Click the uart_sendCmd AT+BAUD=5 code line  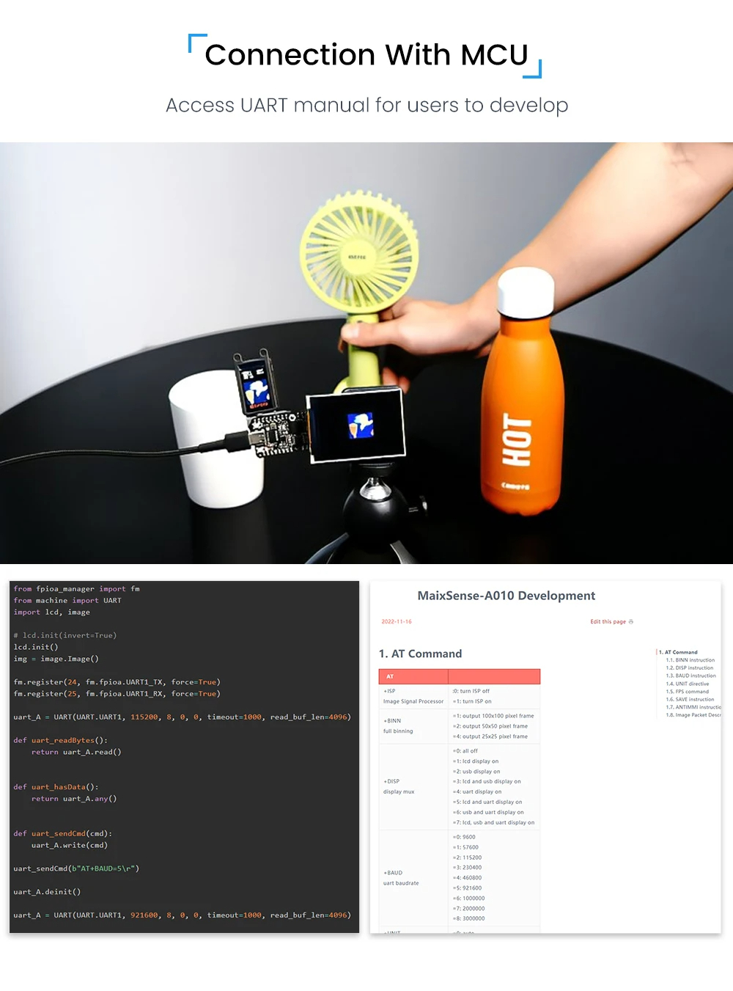[76, 869]
